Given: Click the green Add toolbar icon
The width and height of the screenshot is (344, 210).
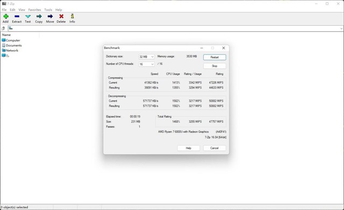Looking at the screenshot, I should point(6,17).
